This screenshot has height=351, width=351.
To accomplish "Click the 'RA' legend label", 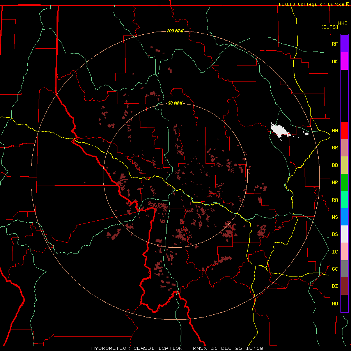I will [335, 200].
